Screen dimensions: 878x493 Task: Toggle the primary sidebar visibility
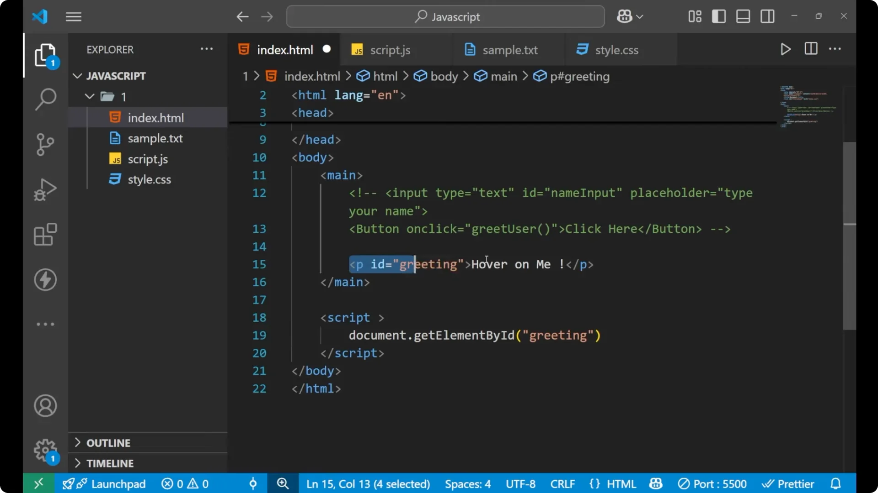718,16
